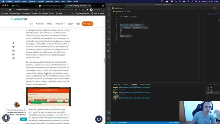Screen dimensions: 220x124
Task: Open the Anônima profile button
Action: tap(95, 10)
